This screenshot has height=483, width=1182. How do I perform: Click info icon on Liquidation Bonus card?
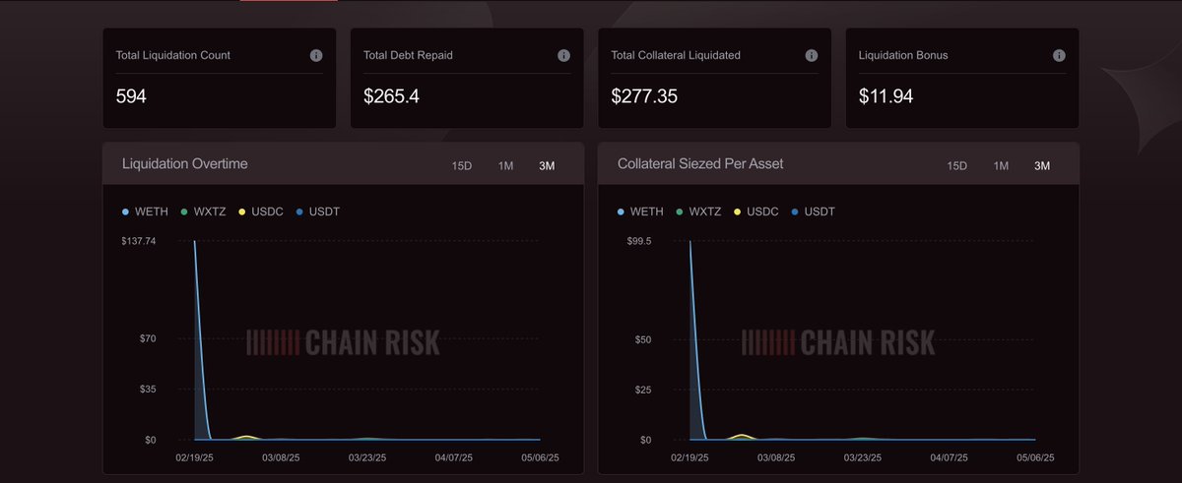click(1059, 56)
